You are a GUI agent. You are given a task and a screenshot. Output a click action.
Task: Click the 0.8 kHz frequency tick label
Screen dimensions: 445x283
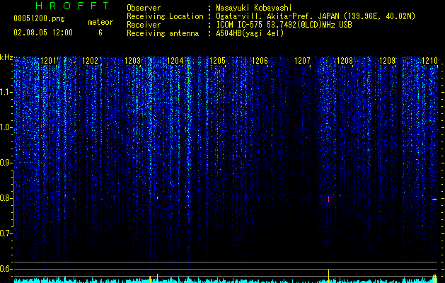[x=6, y=198]
